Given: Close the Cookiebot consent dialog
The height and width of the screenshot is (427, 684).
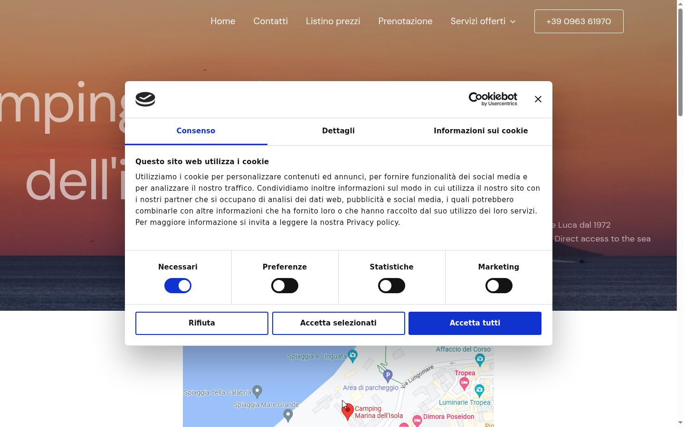Looking at the screenshot, I should tap(538, 99).
